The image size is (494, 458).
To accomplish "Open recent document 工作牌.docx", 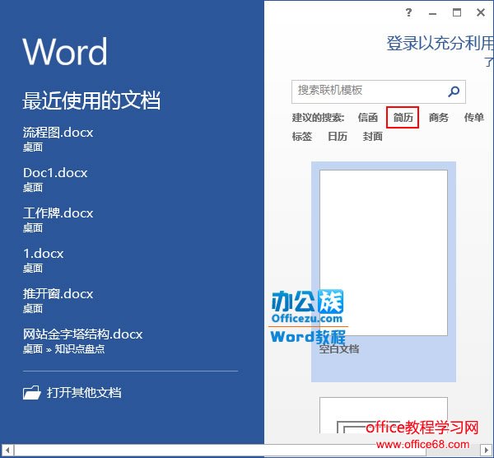I will pos(58,213).
